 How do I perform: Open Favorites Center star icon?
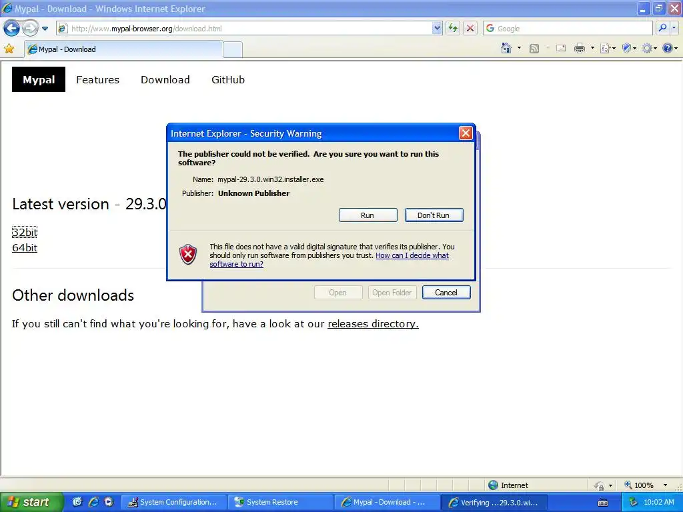point(9,49)
